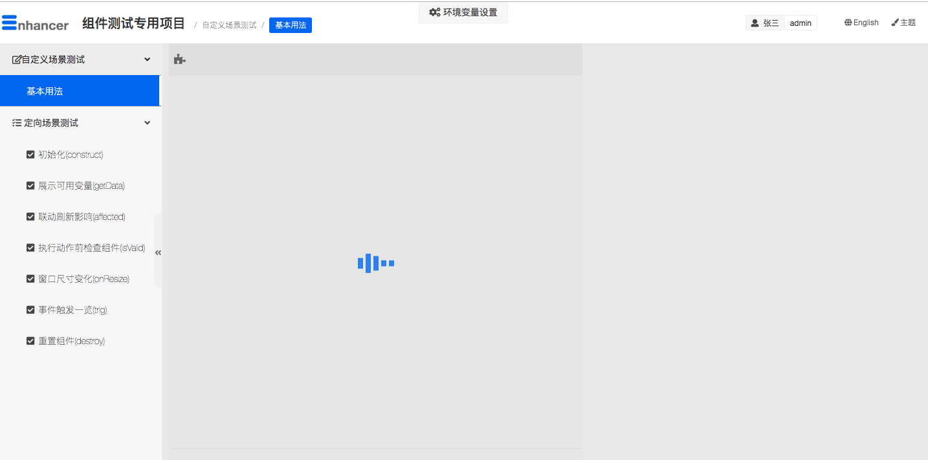Click the gears icon for environment variables
This screenshot has height=460, width=928.
click(435, 12)
